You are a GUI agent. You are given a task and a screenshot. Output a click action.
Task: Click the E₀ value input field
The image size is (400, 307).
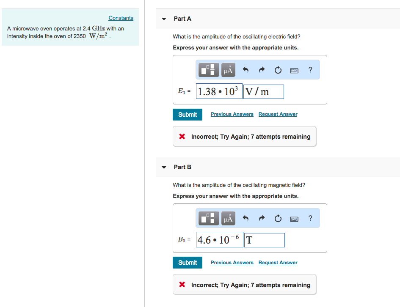click(219, 91)
